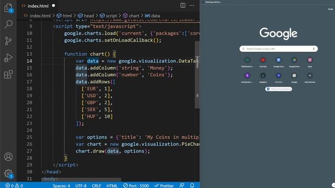The height and width of the screenshot is (188, 335).
Task: Open the YouTube shortcut in browser
Action: (x=263, y=62)
